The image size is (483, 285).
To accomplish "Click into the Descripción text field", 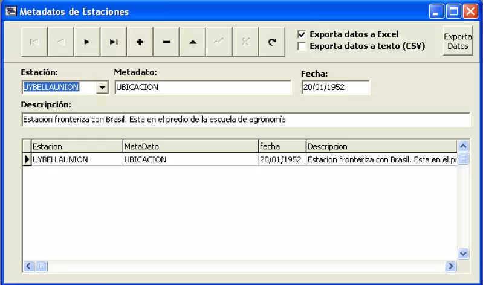I will coord(245,120).
